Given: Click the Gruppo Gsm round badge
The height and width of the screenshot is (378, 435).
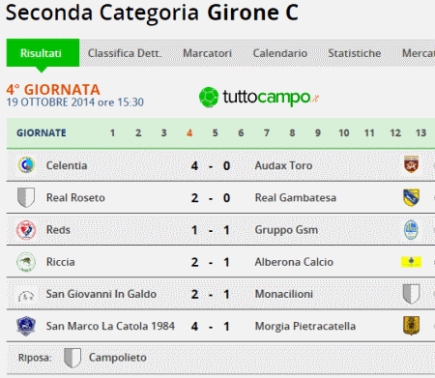Looking at the screenshot, I should point(411,230).
